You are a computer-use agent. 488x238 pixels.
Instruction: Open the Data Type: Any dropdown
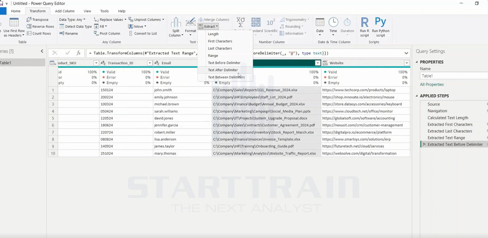72,20
